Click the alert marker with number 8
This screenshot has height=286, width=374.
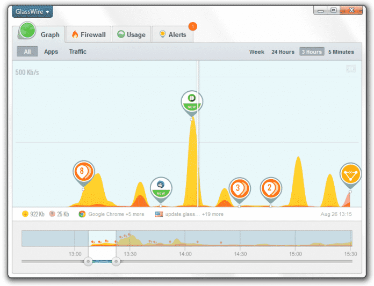coord(83,172)
